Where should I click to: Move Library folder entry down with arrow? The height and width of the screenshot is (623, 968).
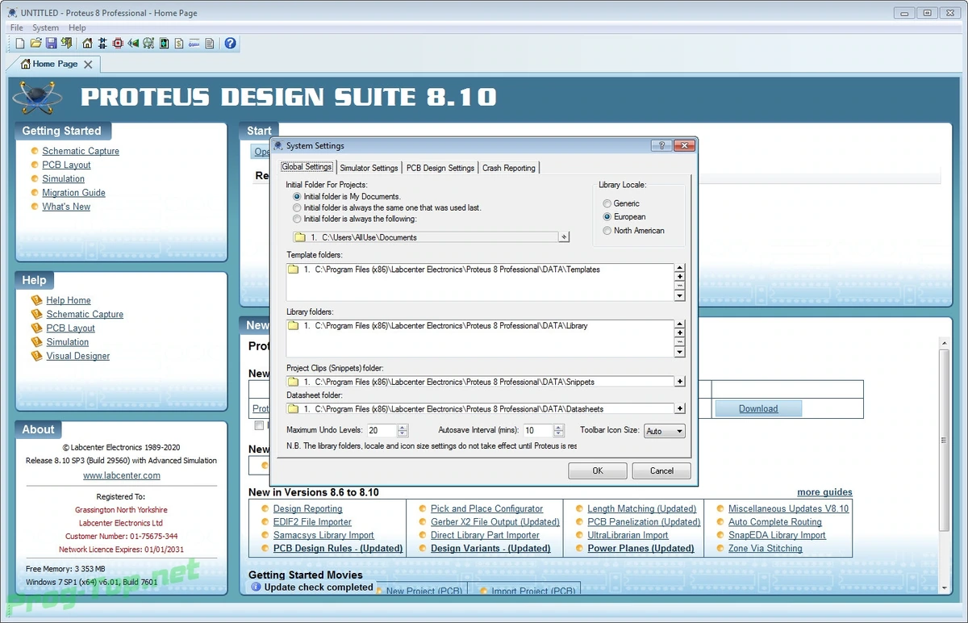(680, 352)
